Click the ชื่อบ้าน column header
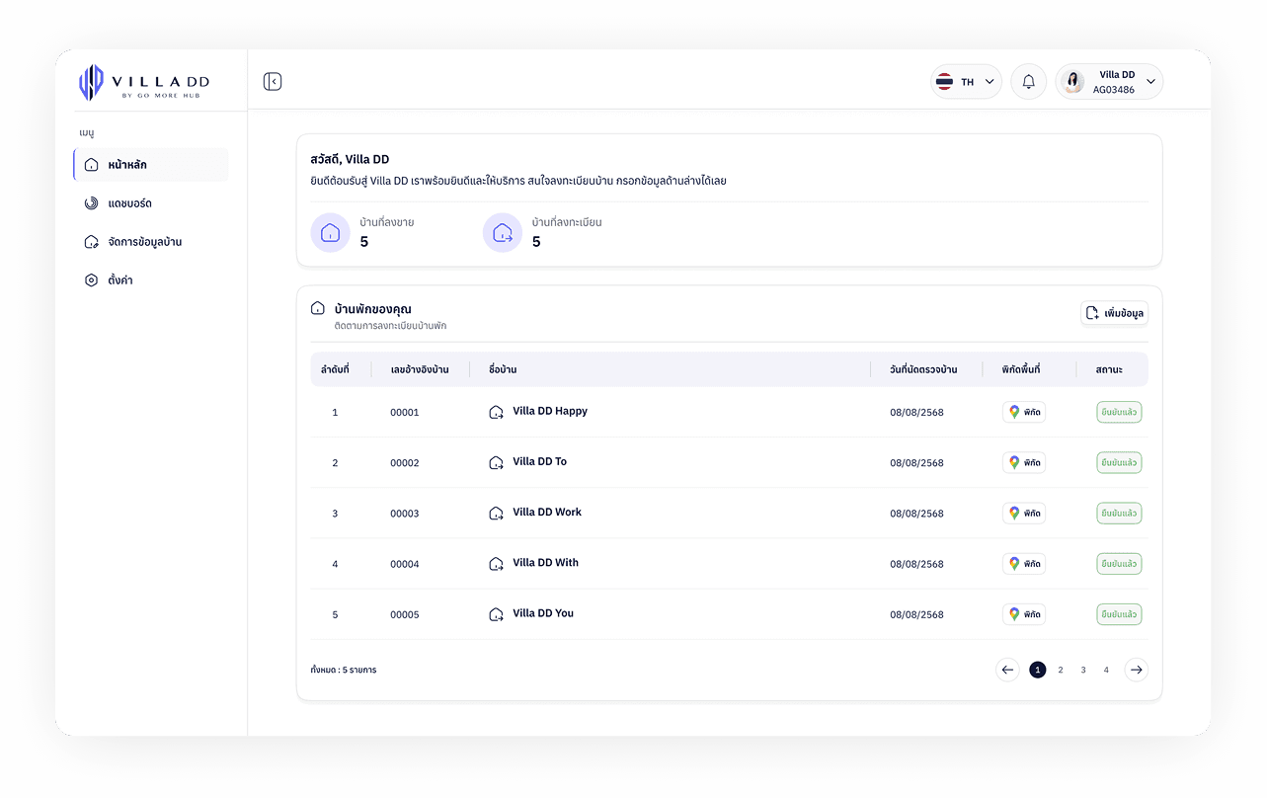1267x798 pixels. click(503, 369)
